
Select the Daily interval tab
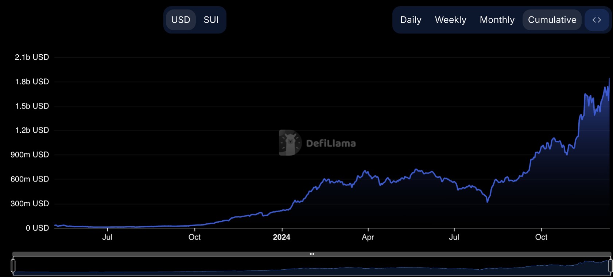click(x=411, y=20)
